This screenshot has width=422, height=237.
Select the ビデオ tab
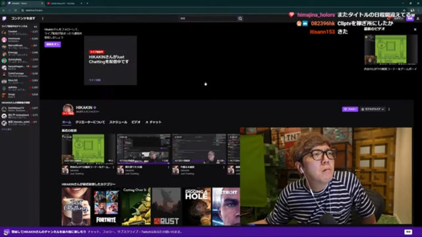point(136,122)
